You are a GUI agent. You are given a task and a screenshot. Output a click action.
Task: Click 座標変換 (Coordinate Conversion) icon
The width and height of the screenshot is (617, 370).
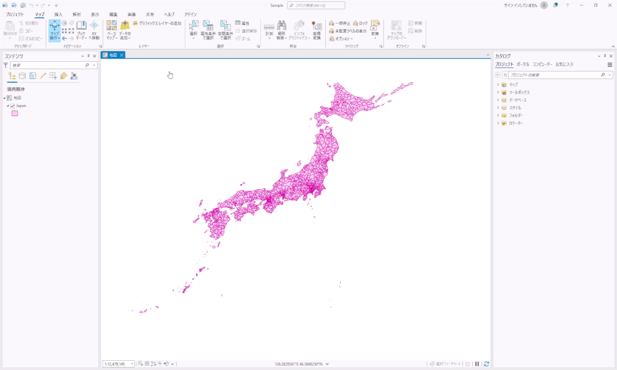[317, 30]
